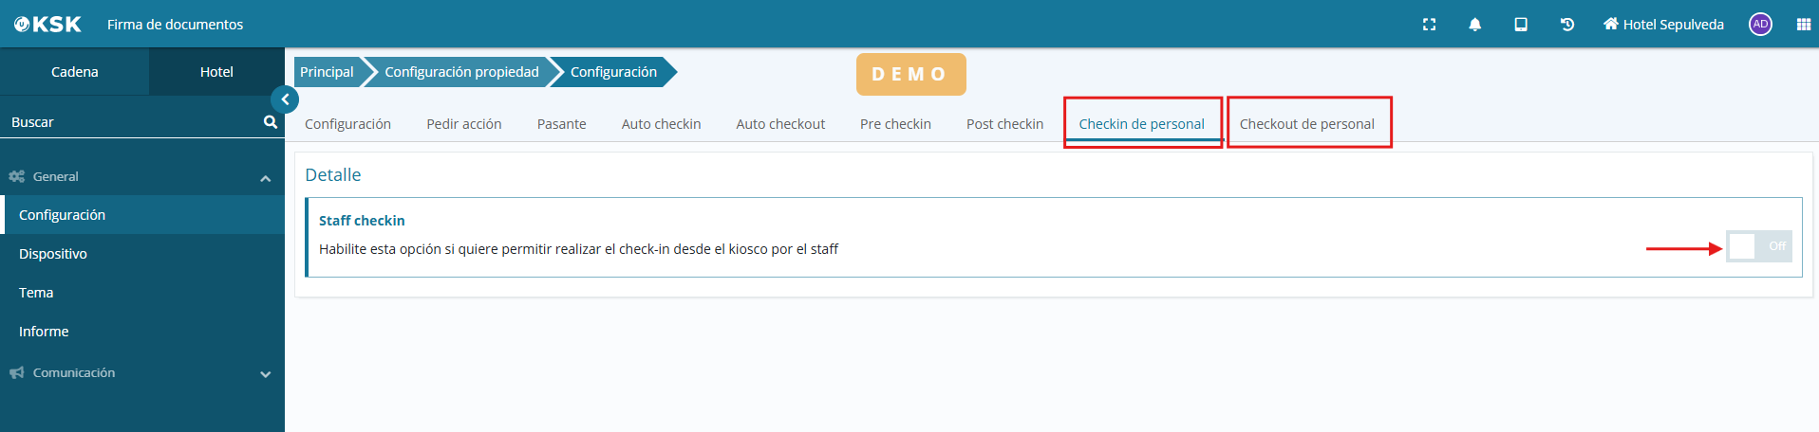Open Dispositivo in the sidebar
Image resolution: width=1819 pixels, height=432 pixels.
tap(53, 254)
